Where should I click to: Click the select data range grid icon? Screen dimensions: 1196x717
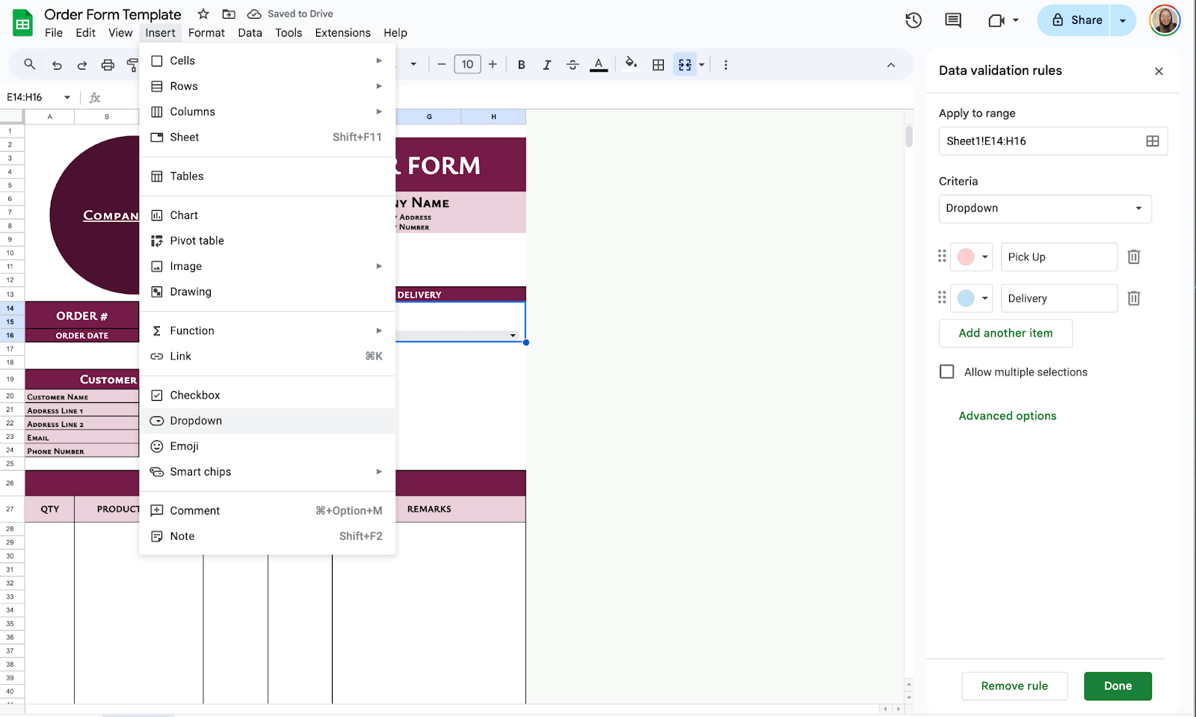tap(1152, 141)
